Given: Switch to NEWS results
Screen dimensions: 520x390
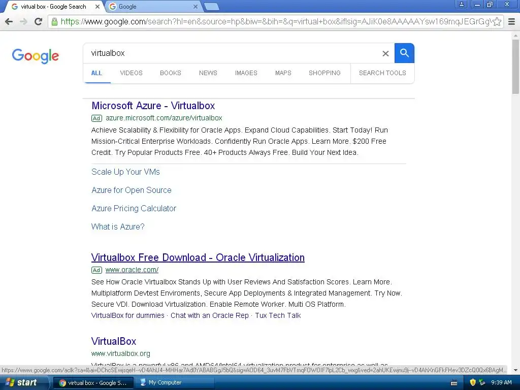Looking at the screenshot, I should point(208,73).
